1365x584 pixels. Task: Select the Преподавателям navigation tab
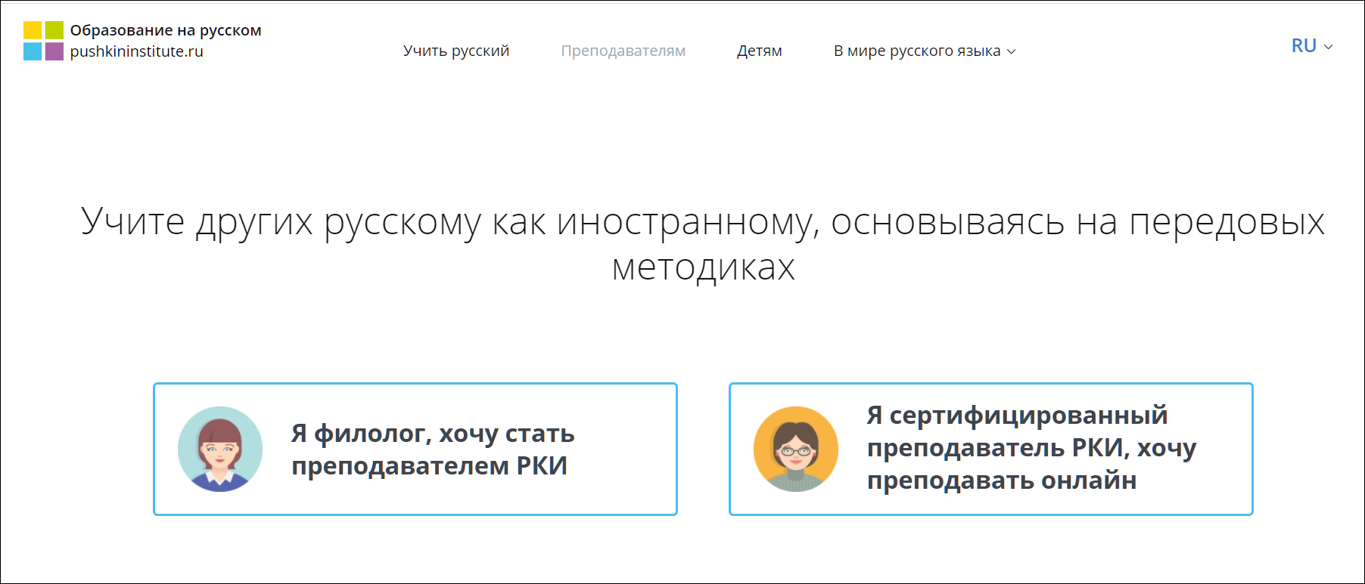[x=623, y=51]
